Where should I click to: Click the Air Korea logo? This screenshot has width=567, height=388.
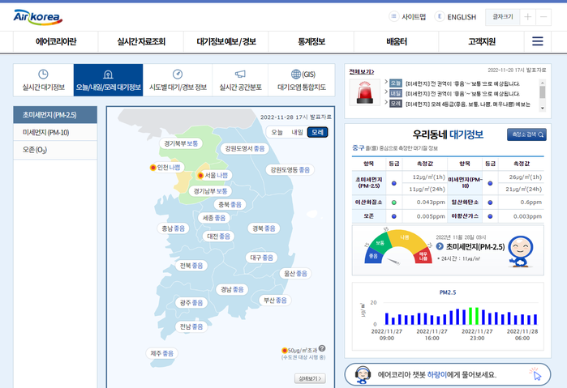[x=38, y=16]
